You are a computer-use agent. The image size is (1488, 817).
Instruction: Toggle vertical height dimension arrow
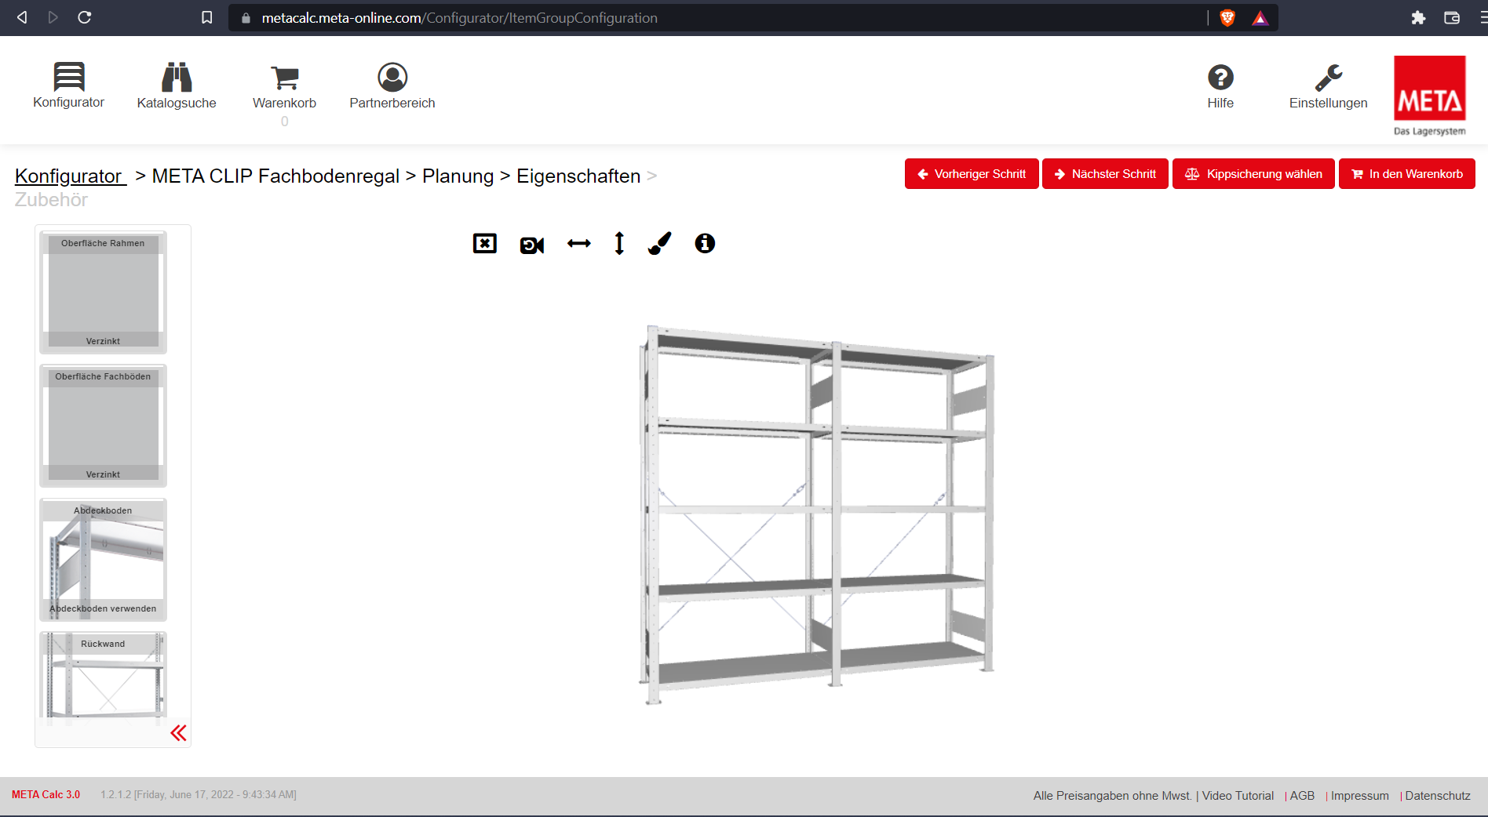click(619, 244)
